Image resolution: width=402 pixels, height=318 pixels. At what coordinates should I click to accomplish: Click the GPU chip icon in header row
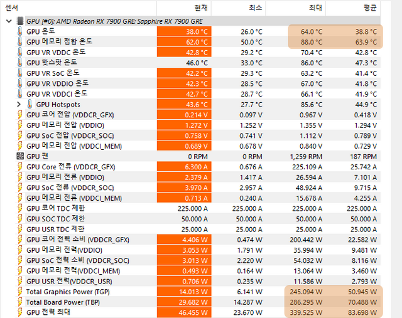click(19, 21)
